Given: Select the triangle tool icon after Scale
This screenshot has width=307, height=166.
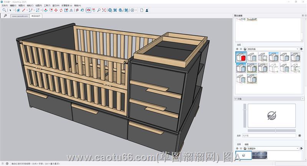Looking at the screenshot, I should [x=71, y=10].
